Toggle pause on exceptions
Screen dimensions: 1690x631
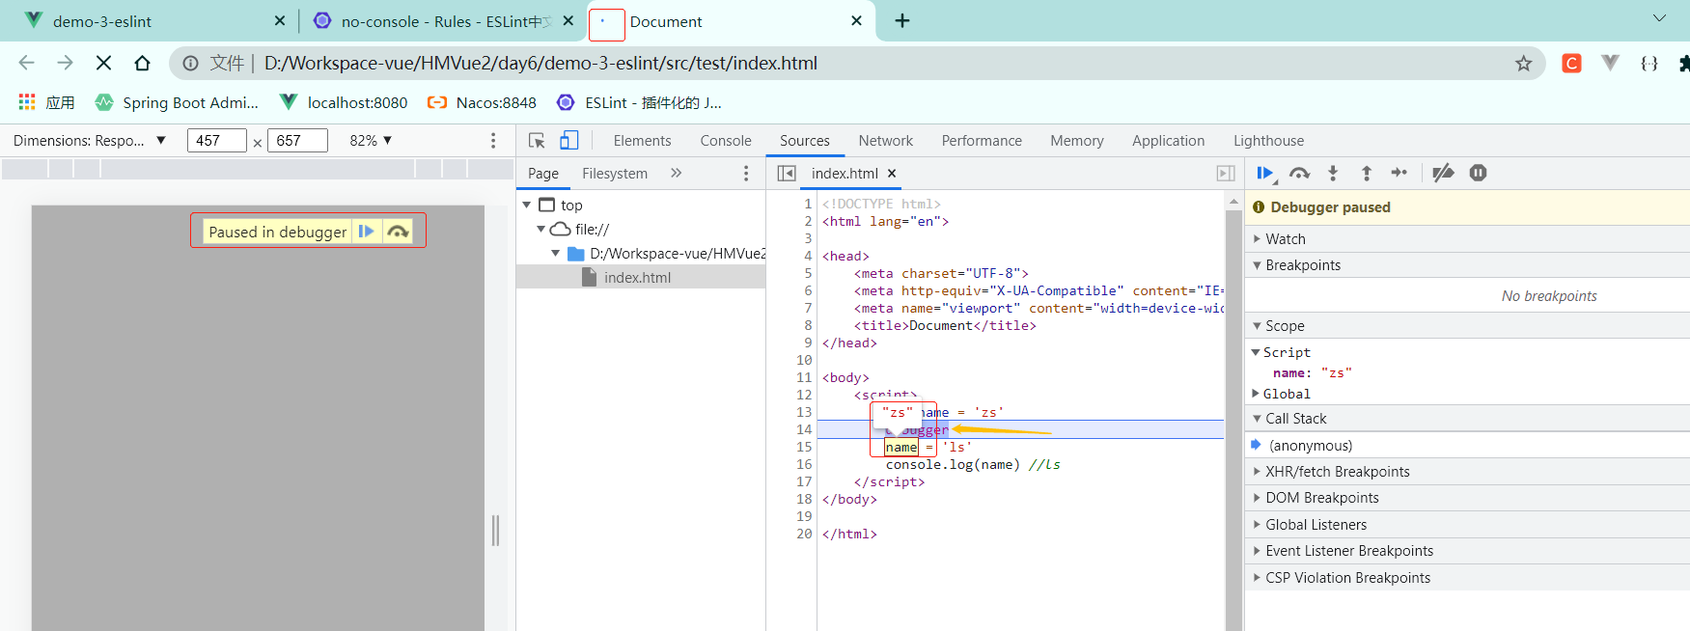point(1478,174)
